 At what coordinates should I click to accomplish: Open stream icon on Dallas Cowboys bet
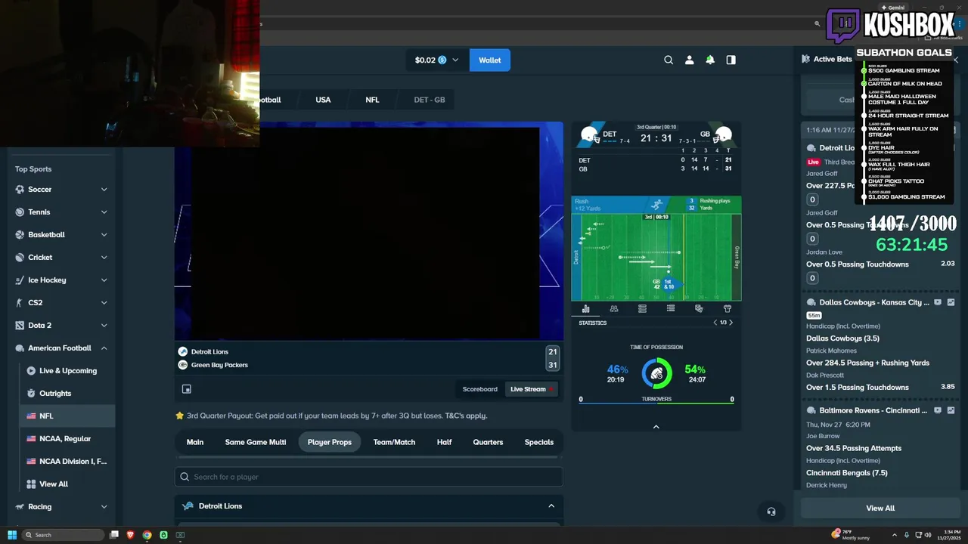coord(938,302)
